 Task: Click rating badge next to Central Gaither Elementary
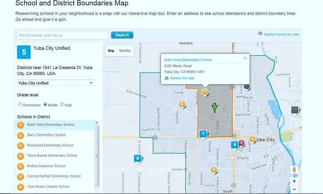tap(21, 177)
